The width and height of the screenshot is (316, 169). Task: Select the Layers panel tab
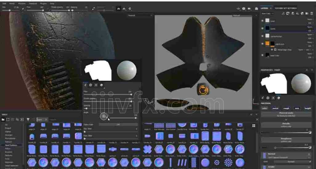[x=264, y=8]
